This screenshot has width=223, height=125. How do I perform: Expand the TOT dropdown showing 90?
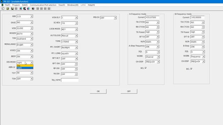(31, 73)
